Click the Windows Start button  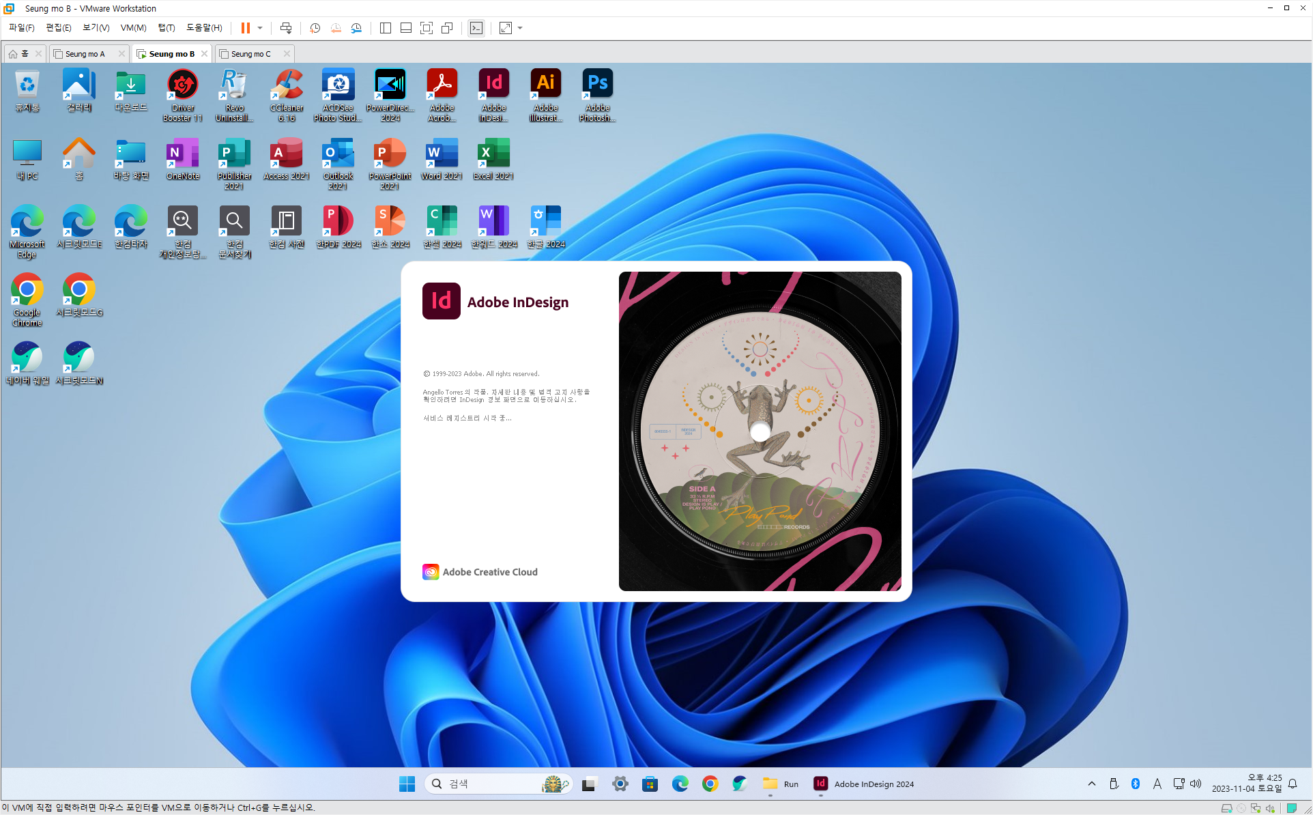click(407, 784)
